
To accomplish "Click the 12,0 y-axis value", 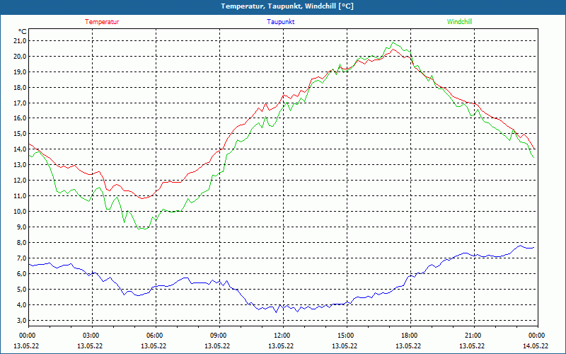I will pos(21,181).
